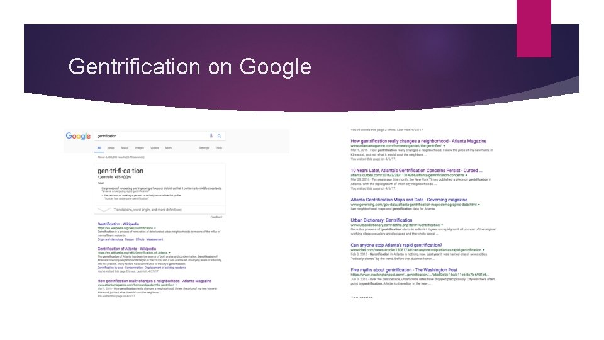Open dropdown arrow beside Wikipedia Gentrification URL

coord(155,228)
